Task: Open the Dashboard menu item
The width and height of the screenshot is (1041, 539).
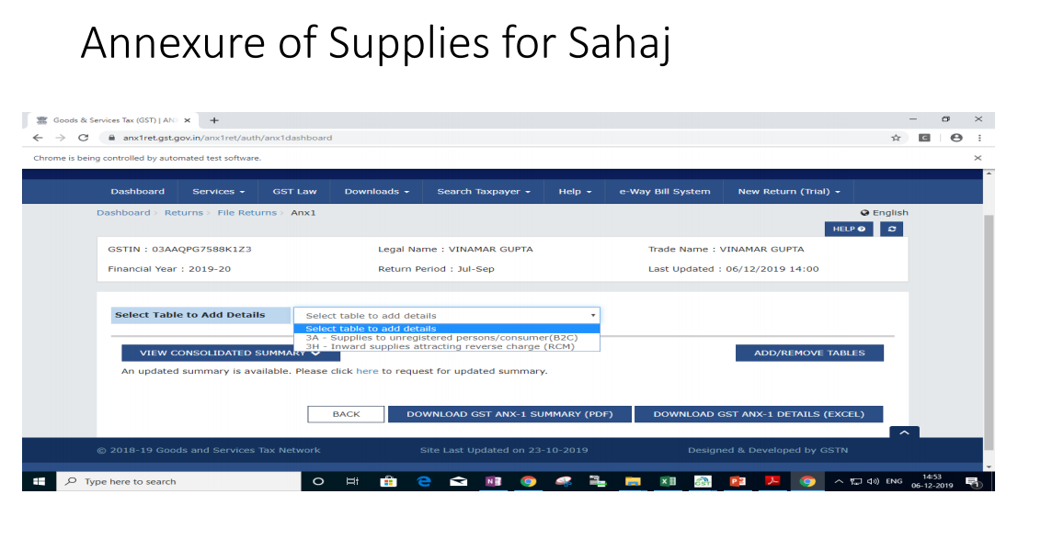Action: tap(137, 191)
